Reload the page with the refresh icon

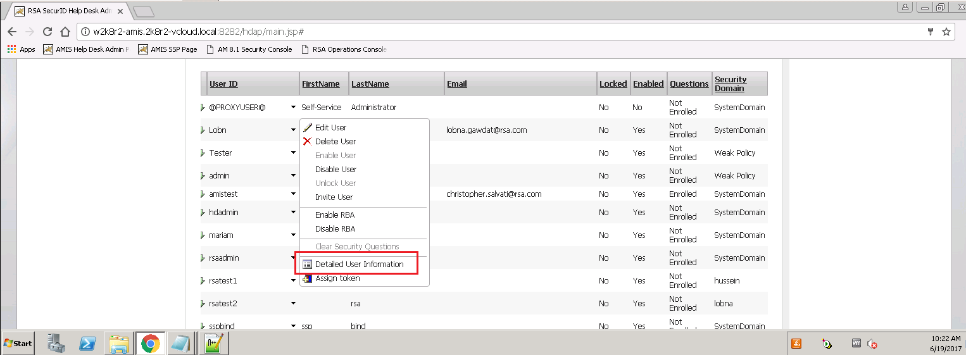tap(47, 32)
